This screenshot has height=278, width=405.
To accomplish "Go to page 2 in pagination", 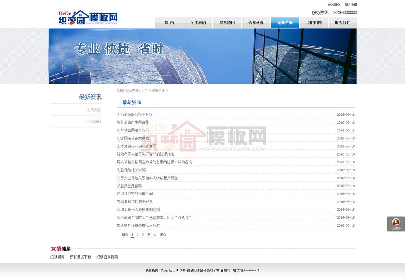I will click(x=138, y=235).
